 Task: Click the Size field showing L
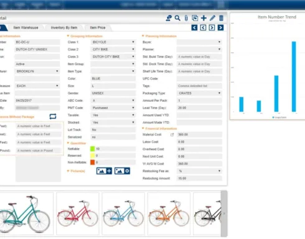[113, 86]
